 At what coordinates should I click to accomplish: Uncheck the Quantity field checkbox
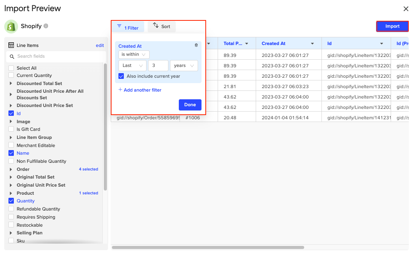coord(11,201)
